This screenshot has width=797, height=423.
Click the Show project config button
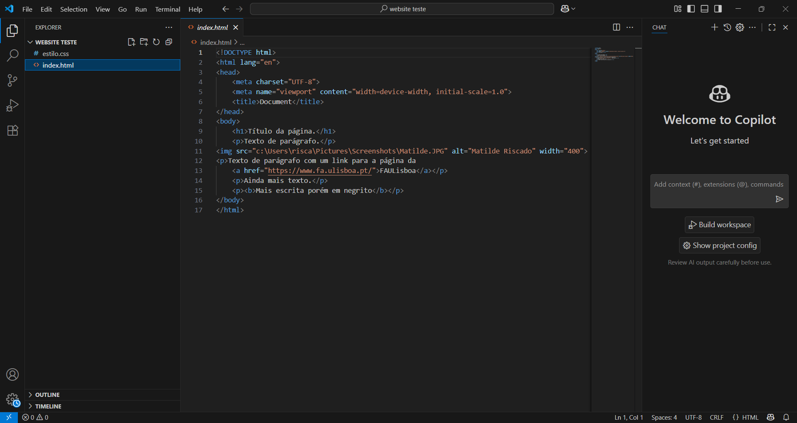[x=719, y=246]
